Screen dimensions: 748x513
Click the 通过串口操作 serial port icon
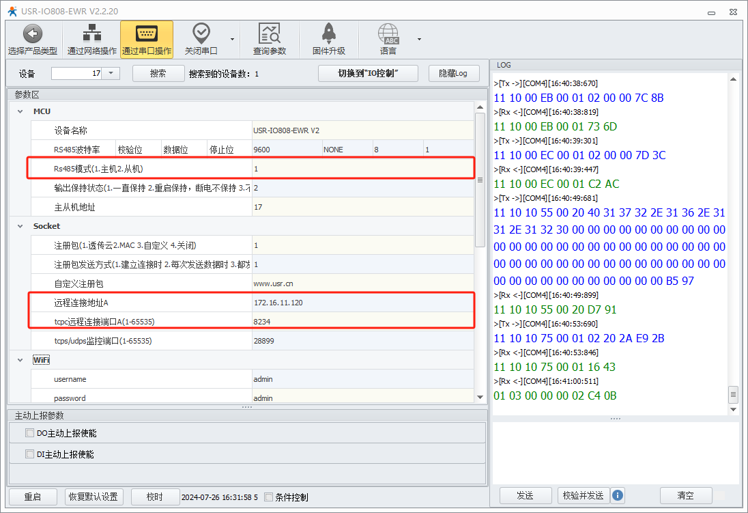(147, 33)
